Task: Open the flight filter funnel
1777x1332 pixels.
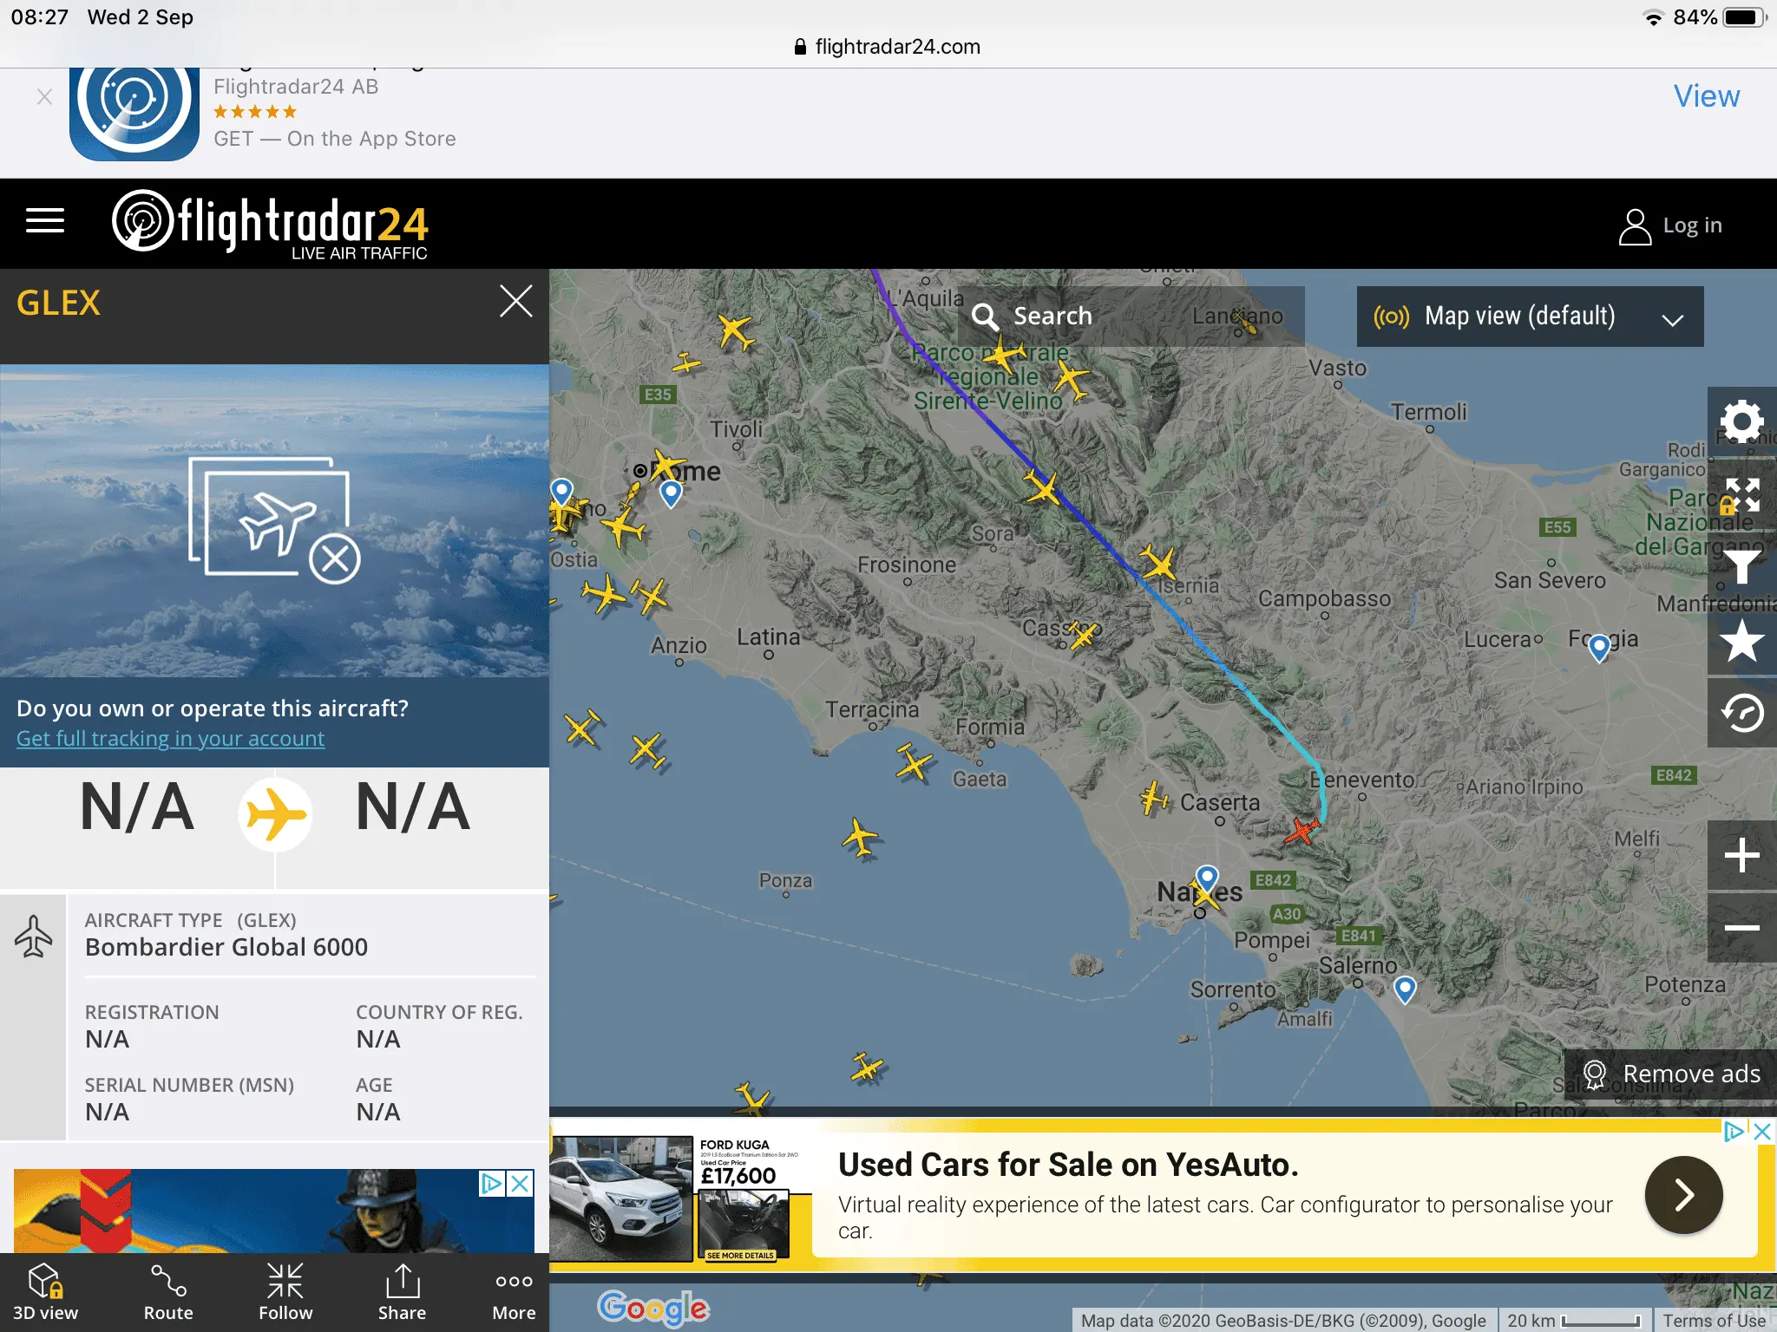Action: (x=1741, y=568)
